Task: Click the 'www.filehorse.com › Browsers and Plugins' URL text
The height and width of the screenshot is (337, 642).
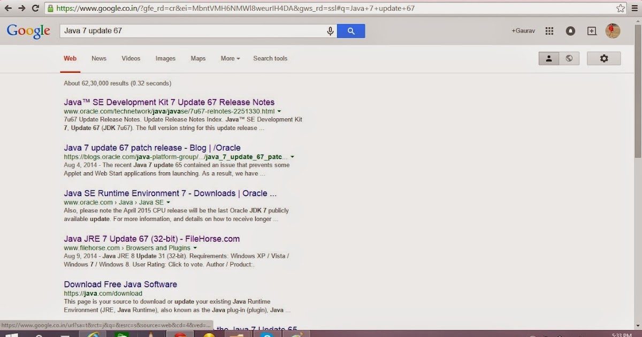Action: 127,248
